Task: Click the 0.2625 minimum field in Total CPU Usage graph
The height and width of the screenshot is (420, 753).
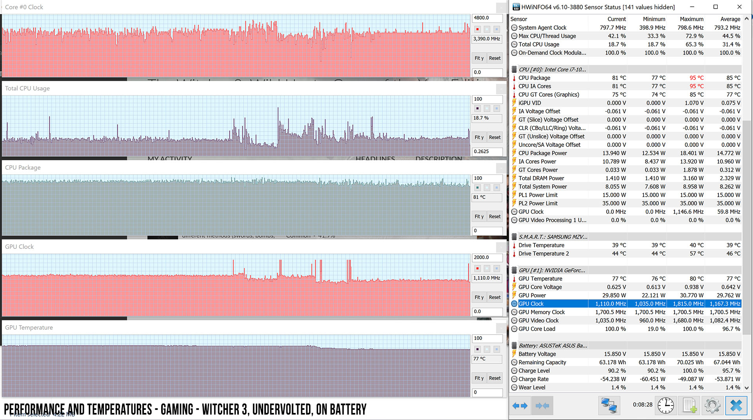Action: (x=487, y=152)
